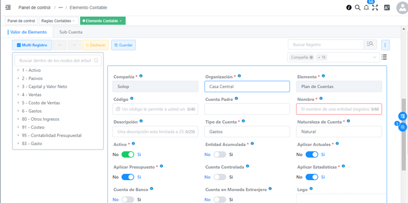The width and height of the screenshot is (408, 203).
Task: Go to Panel de control breadcrumb
Action: tap(34, 8)
